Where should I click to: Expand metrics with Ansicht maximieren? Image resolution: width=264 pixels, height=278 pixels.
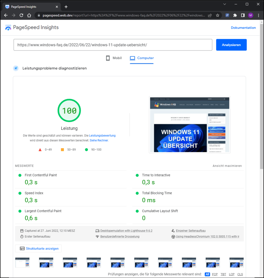pyautogui.click(x=227, y=166)
